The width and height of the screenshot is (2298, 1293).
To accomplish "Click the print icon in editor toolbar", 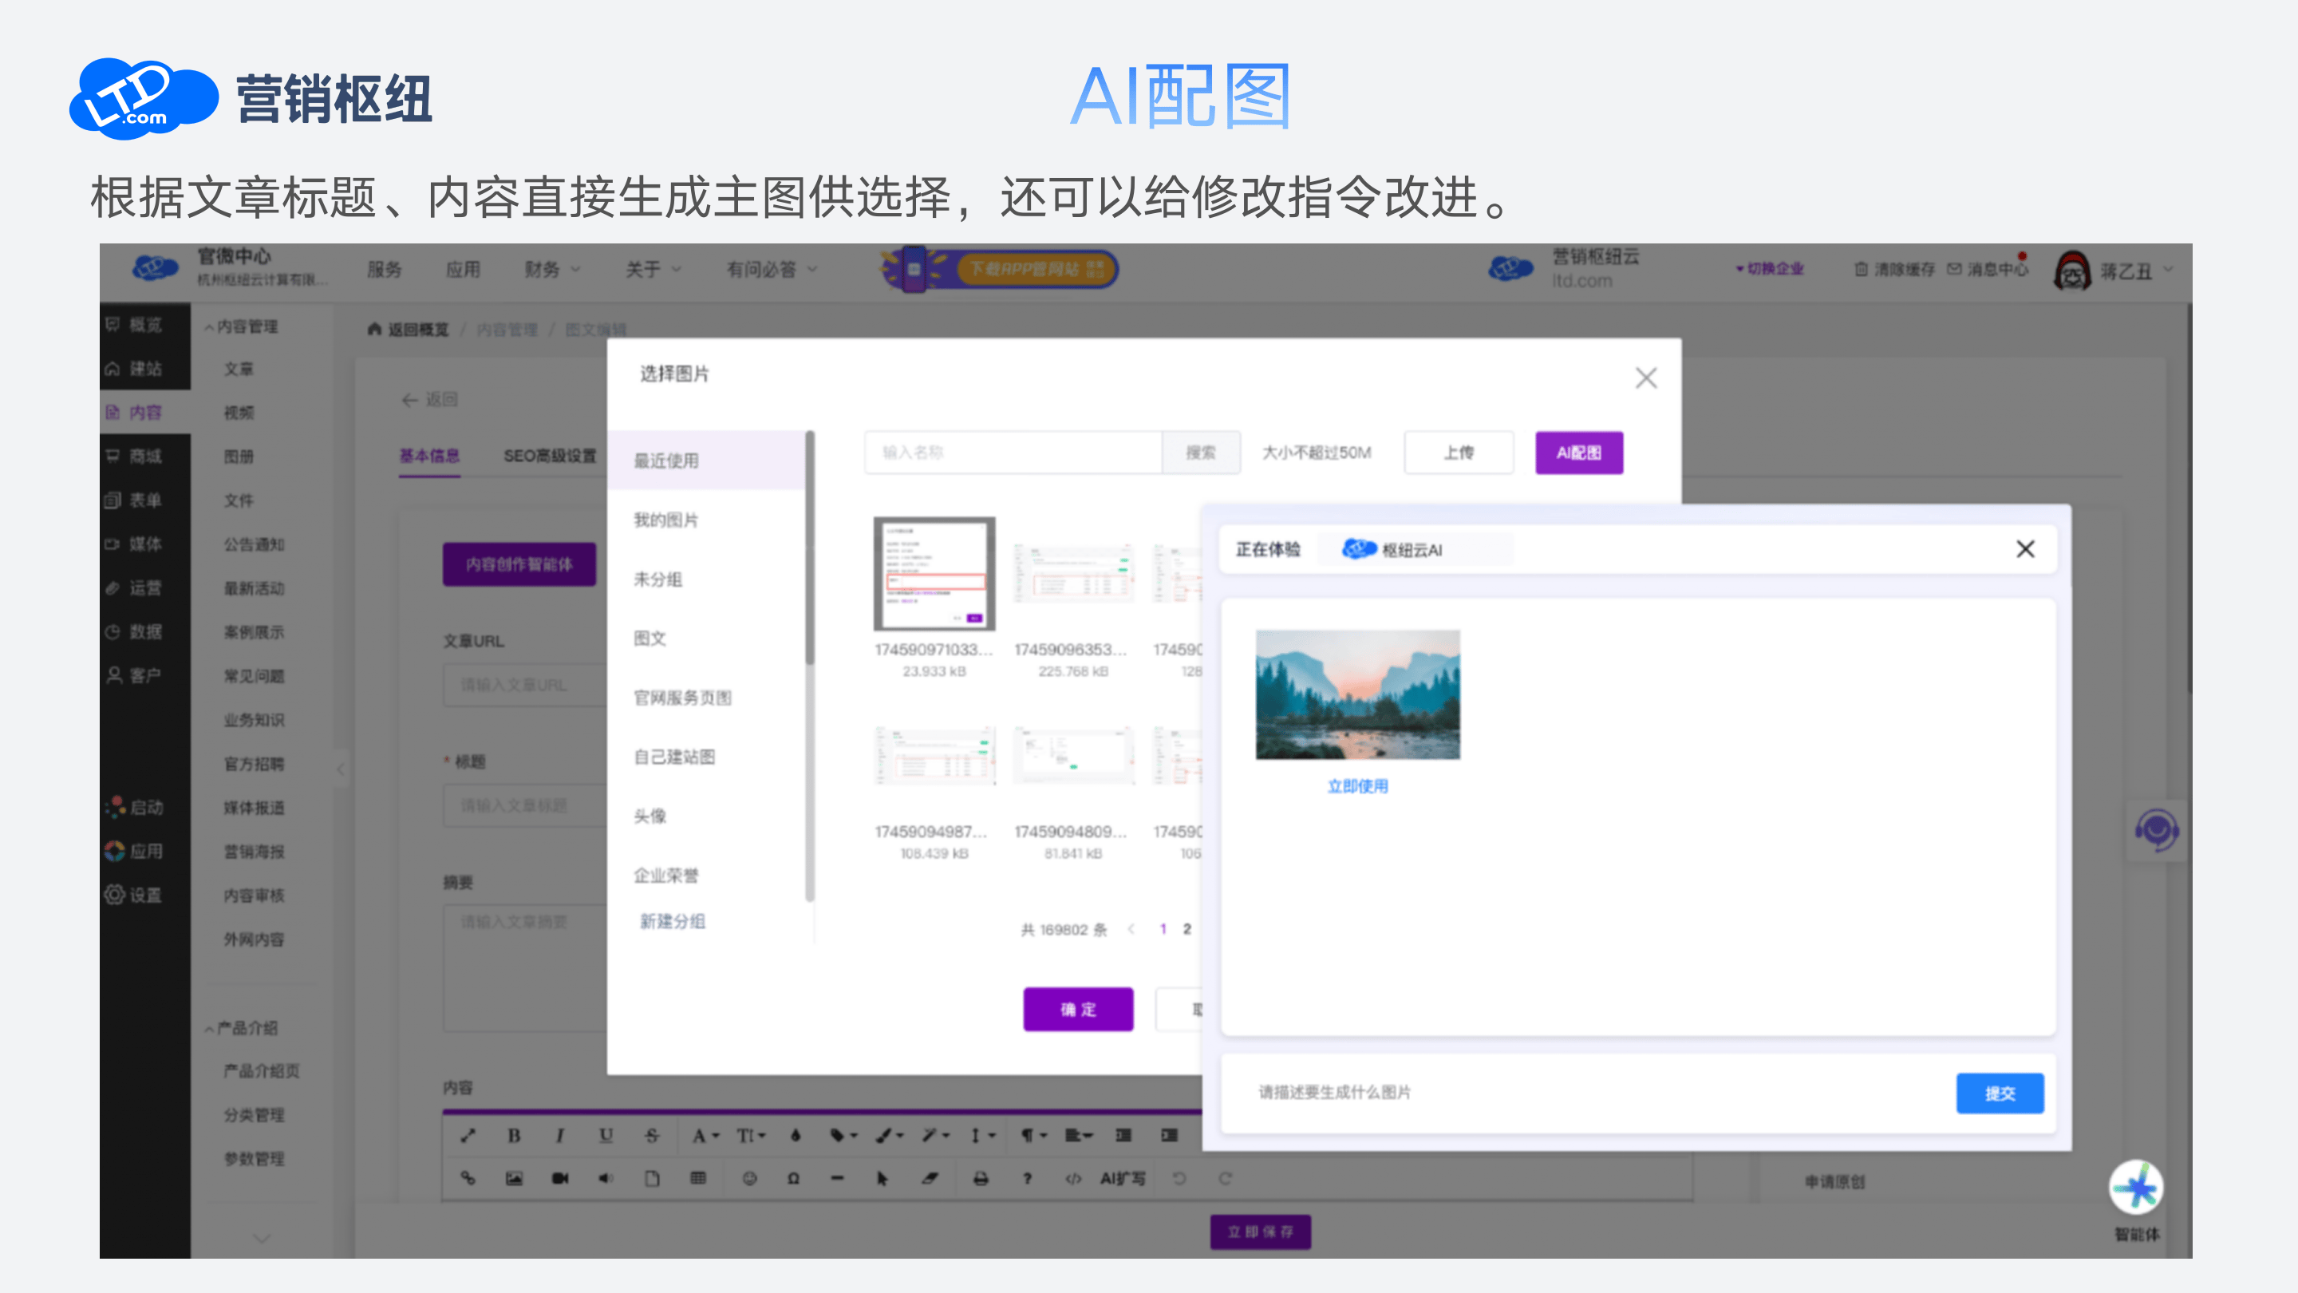I will (x=981, y=1179).
